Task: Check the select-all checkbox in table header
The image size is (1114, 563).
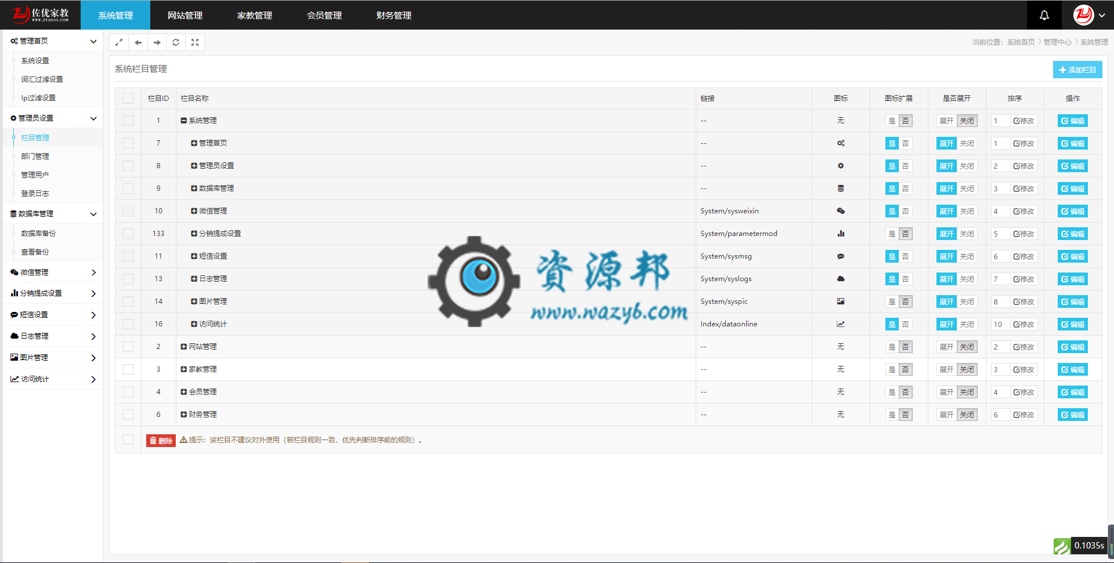Action: (128, 99)
